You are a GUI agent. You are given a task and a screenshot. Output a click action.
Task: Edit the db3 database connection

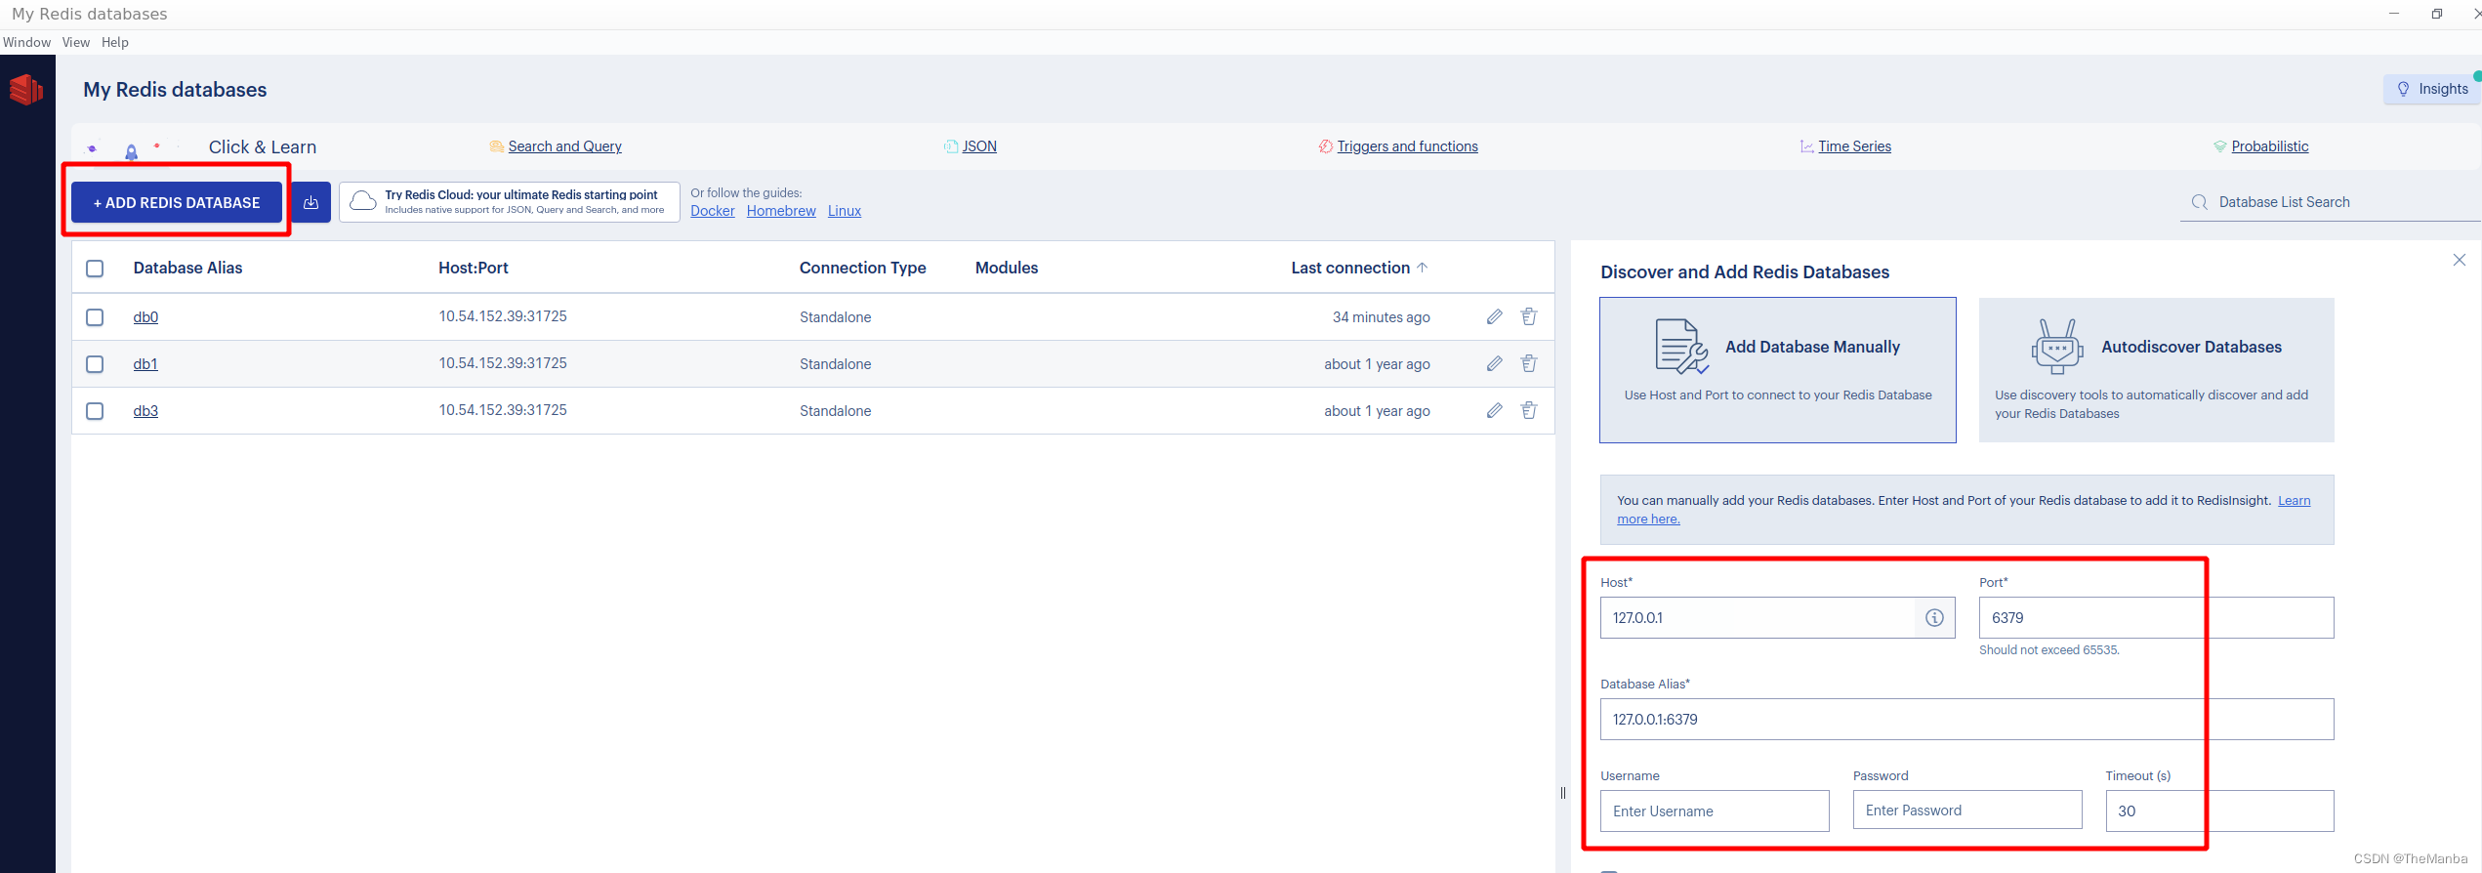tap(1494, 410)
